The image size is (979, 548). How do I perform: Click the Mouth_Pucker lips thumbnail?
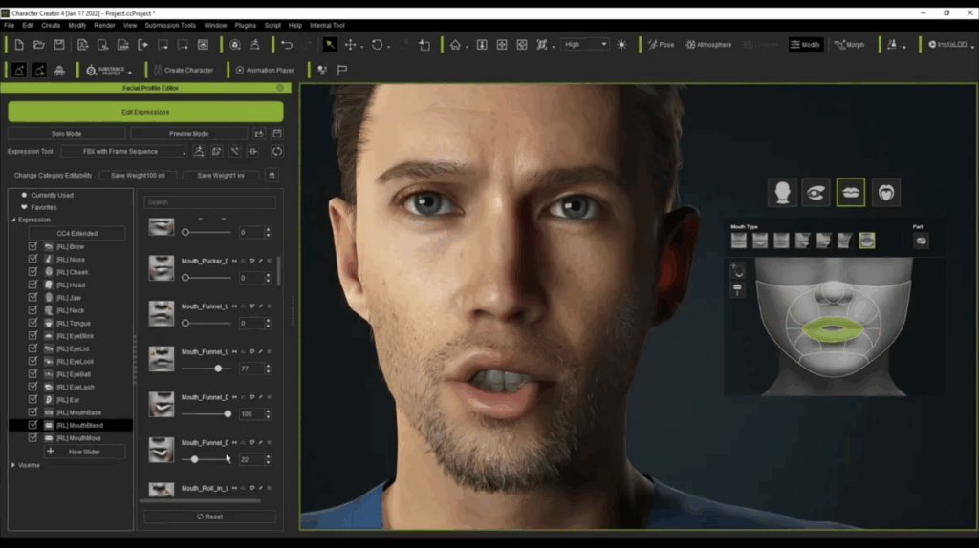(x=161, y=268)
